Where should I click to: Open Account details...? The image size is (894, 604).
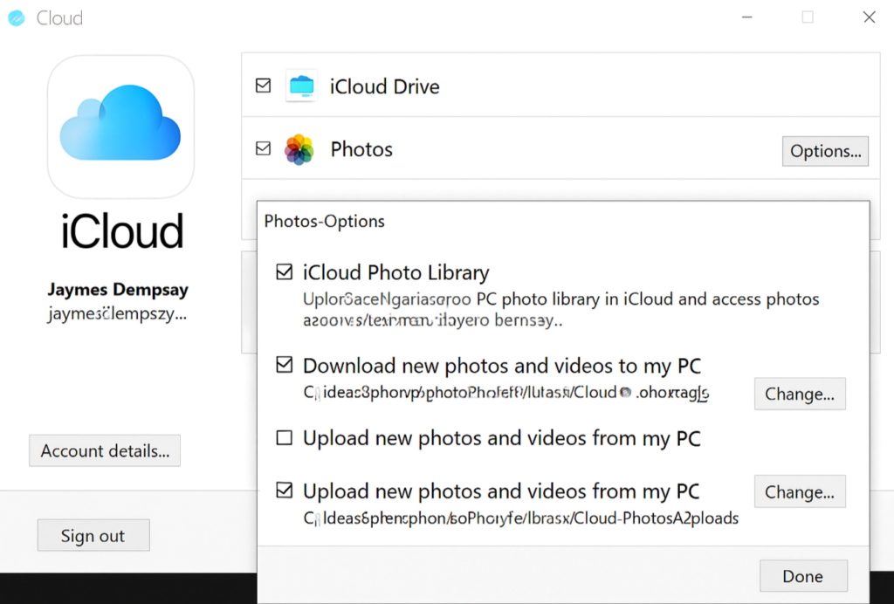pyautogui.click(x=105, y=451)
